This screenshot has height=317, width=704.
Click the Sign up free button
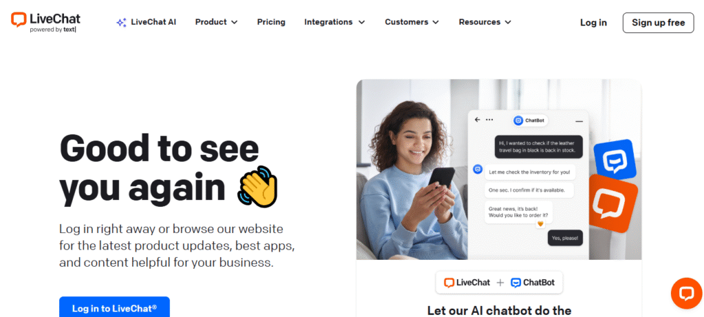tap(658, 23)
